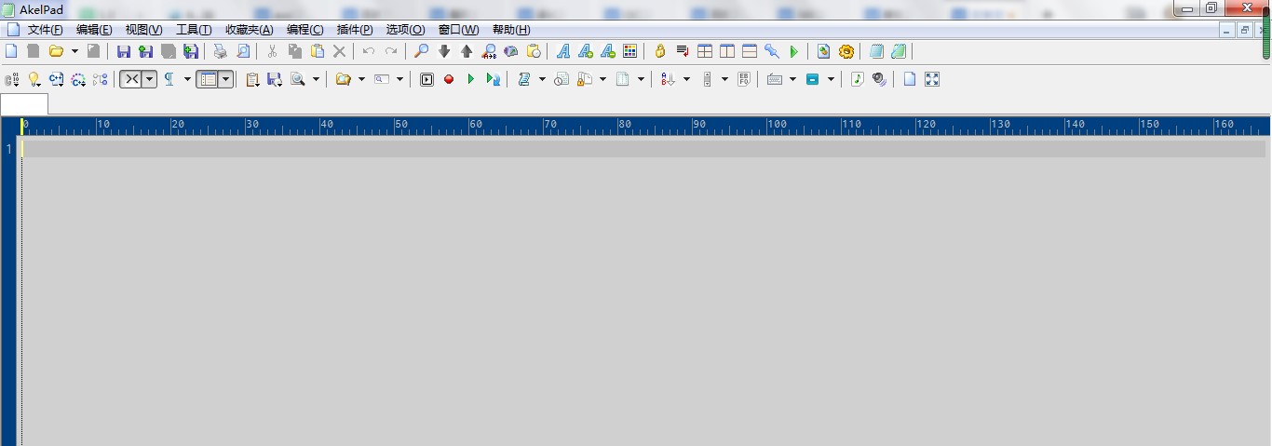Viewport: 1272px width, 446px height.
Task: Open the 视图(V) menu
Action: tap(143, 30)
